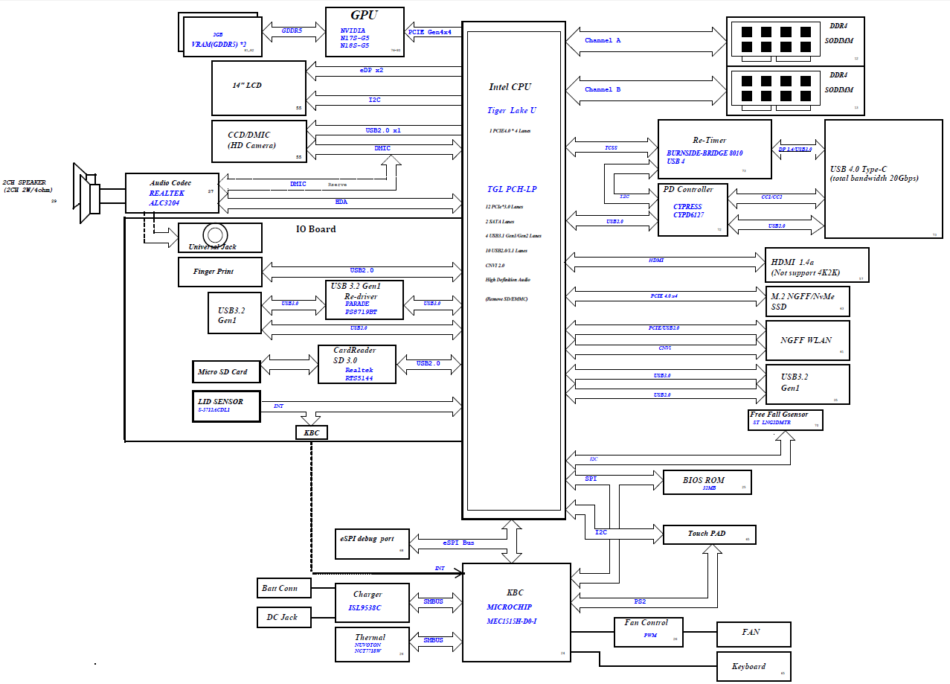
Task: Select the CCD/DMIC HD Camera block
Action: point(258,140)
